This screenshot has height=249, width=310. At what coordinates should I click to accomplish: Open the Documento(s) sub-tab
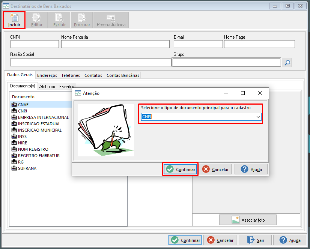[23, 86]
